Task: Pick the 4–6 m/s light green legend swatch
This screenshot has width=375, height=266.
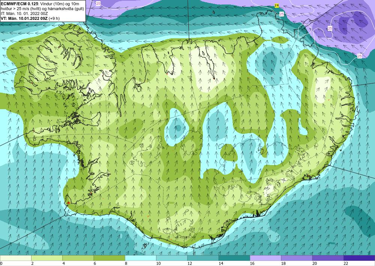Action: tap(78, 258)
